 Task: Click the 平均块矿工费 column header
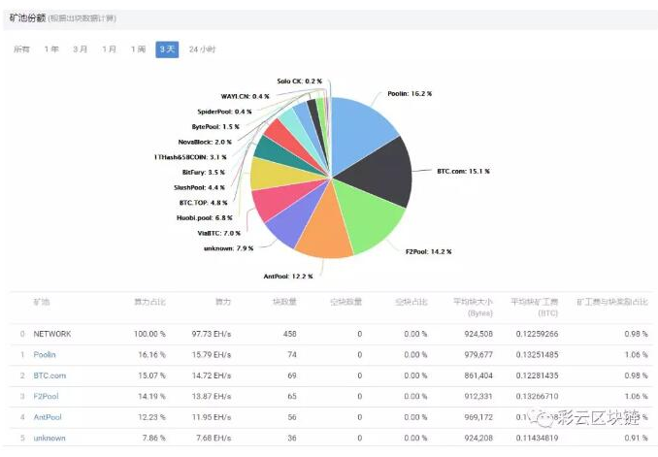[x=534, y=308]
